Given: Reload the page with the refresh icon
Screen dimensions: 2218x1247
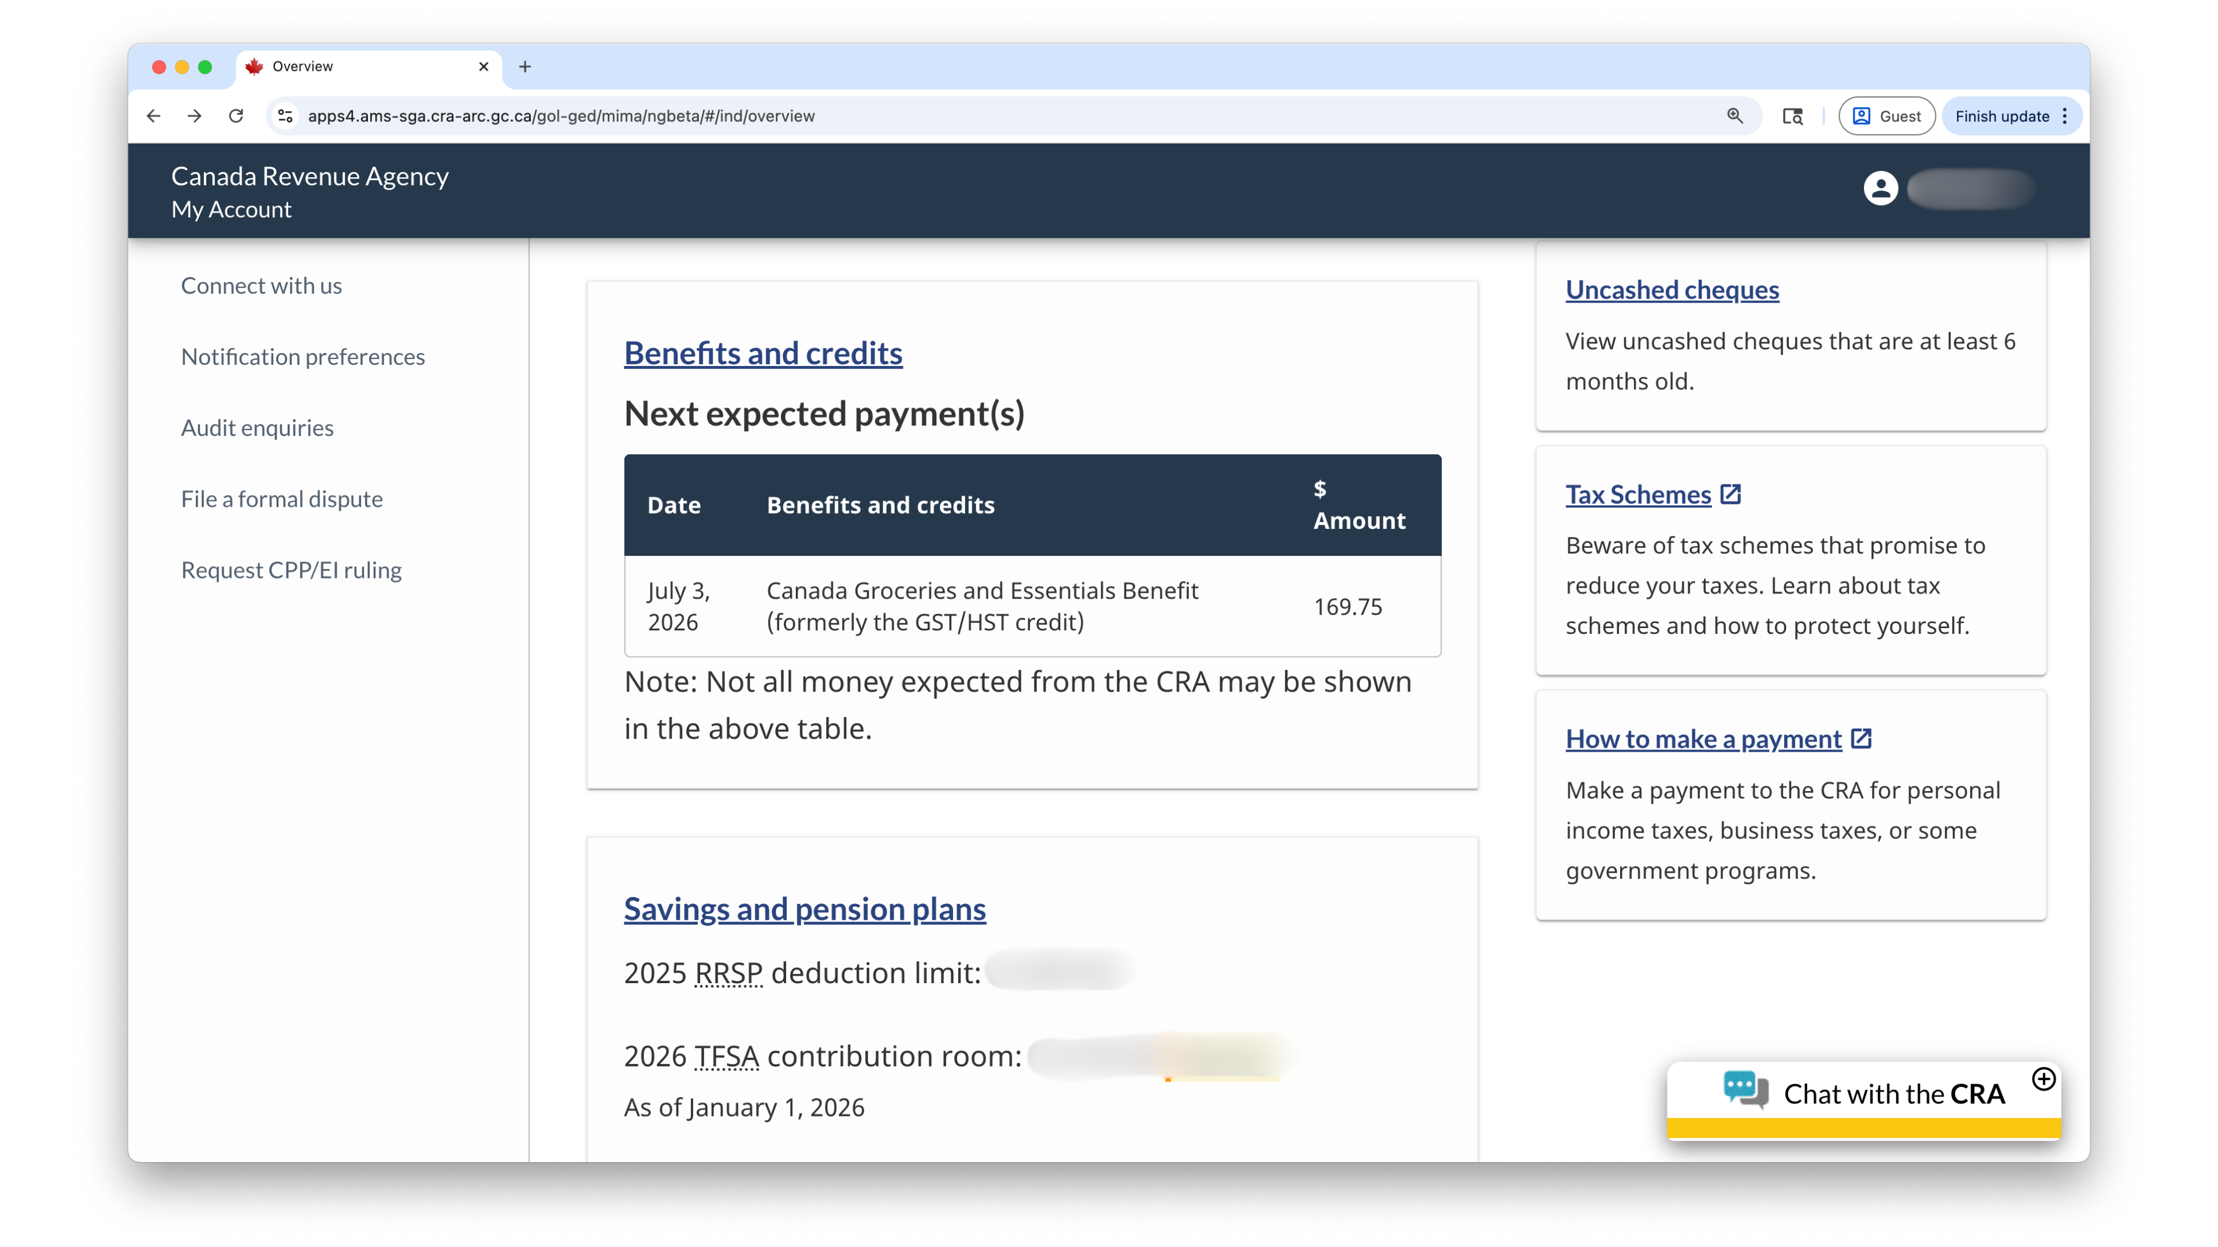Looking at the screenshot, I should coord(236,115).
